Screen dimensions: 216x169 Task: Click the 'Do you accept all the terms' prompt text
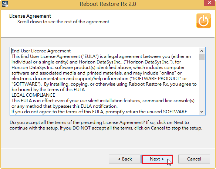tap(106, 125)
